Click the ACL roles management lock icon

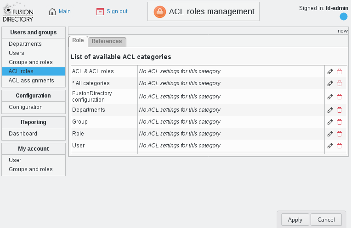159,11
